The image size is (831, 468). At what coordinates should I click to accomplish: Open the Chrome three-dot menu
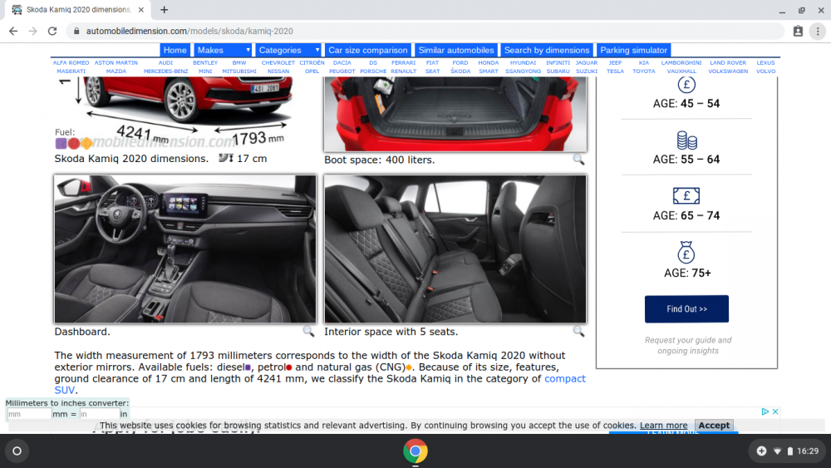click(x=818, y=32)
